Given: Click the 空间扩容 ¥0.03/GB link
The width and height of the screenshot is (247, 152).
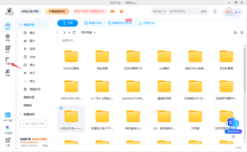Looking at the screenshot, I should coord(34,139).
